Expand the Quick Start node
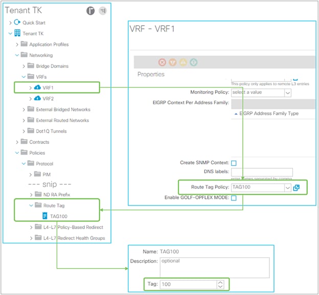This screenshot has width=319, height=295. click(x=10, y=23)
